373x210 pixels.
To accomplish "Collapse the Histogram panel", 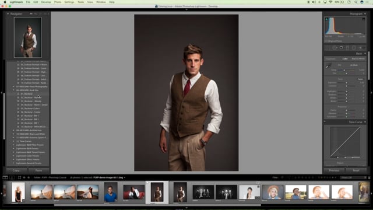I will 365,14.
